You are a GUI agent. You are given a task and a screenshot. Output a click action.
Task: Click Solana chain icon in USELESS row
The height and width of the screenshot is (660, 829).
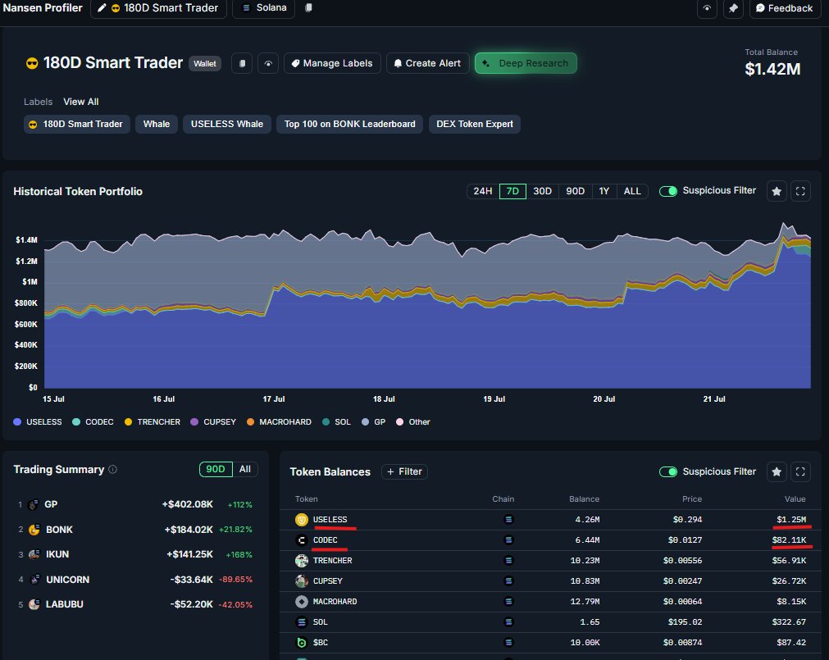point(508,520)
